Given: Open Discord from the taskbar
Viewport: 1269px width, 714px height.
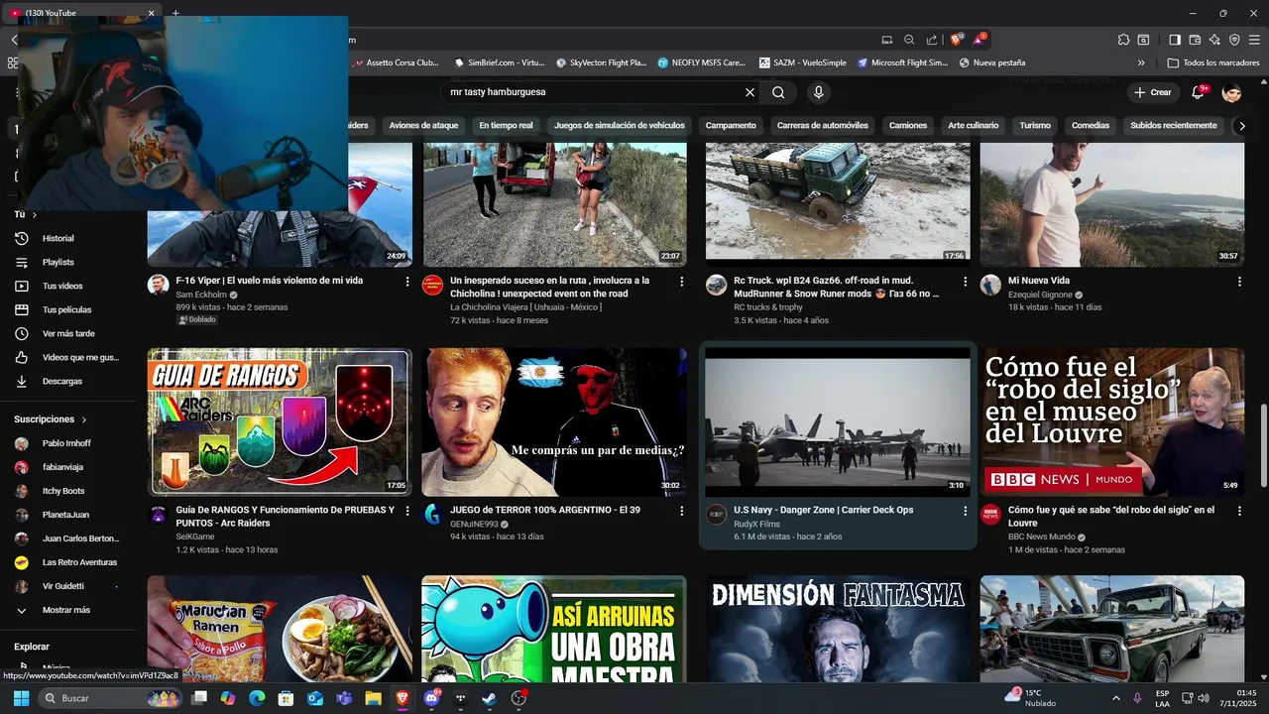Looking at the screenshot, I should (431, 698).
